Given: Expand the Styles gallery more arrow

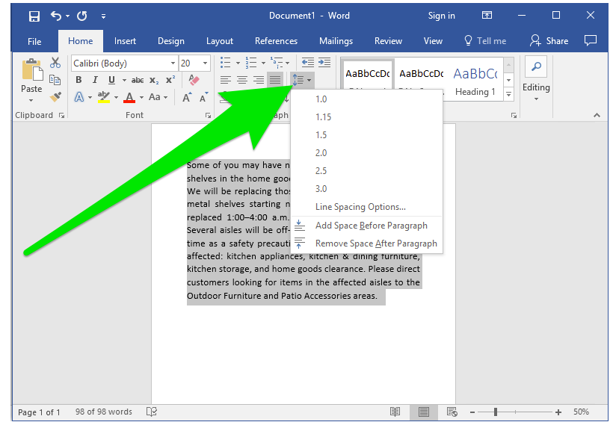Looking at the screenshot, I should point(509,95).
